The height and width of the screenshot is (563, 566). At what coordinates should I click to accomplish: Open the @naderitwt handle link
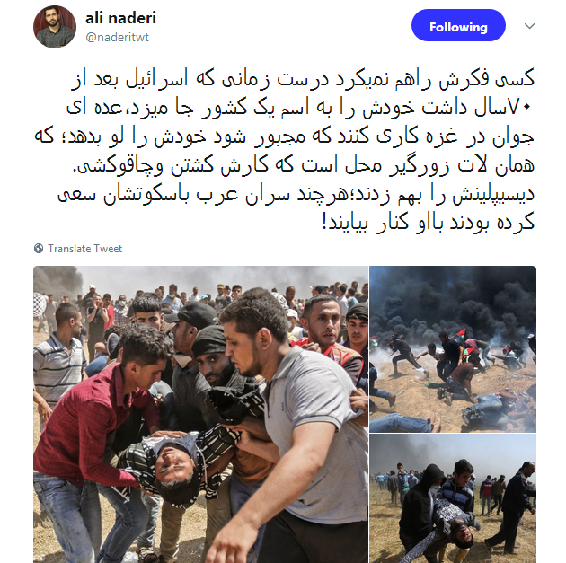point(118,37)
